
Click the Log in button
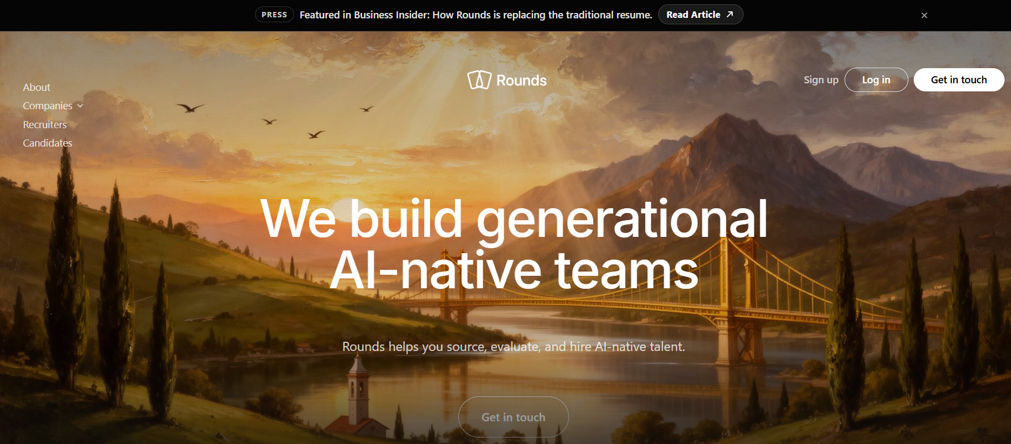pos(876,79)
